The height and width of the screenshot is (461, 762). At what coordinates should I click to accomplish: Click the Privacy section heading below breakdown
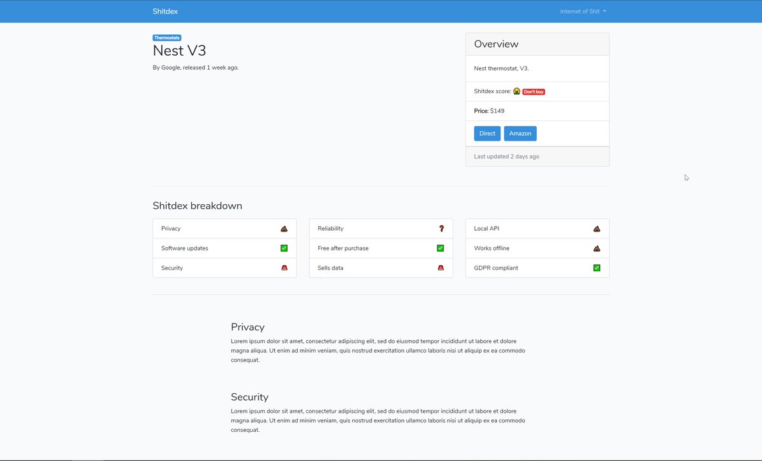point(248,327)
